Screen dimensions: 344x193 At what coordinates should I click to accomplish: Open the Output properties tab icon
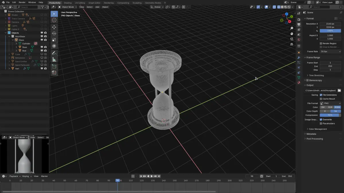pos(299,25)
